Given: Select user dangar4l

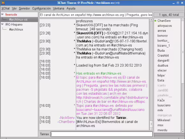Looking at the screenshot, I should pos(163,61).
